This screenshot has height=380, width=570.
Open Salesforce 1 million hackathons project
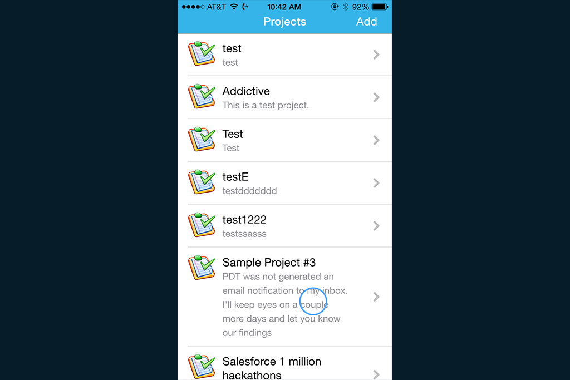pyautogui.click(x=284, y=363)
